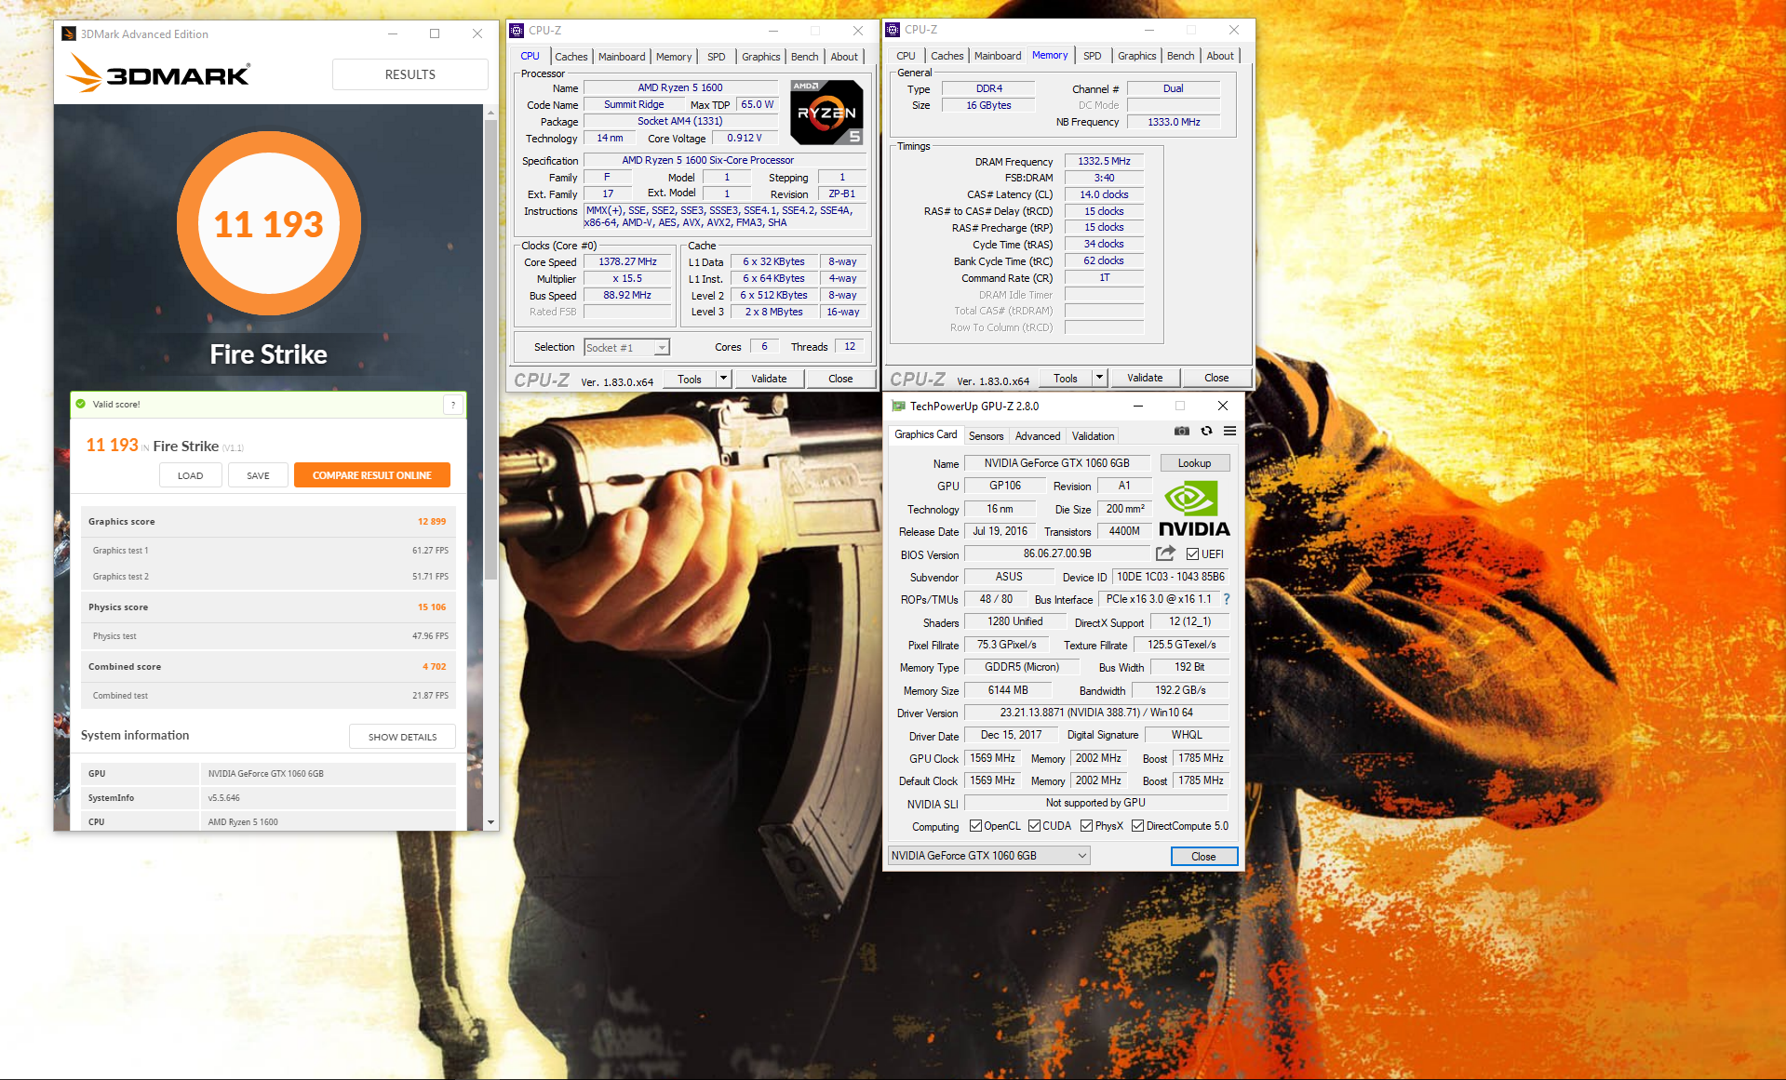Toggle the PhysX checkbox
Image resolution: width=1786 pixels, height=1080 pixels.
[1086, 826]
